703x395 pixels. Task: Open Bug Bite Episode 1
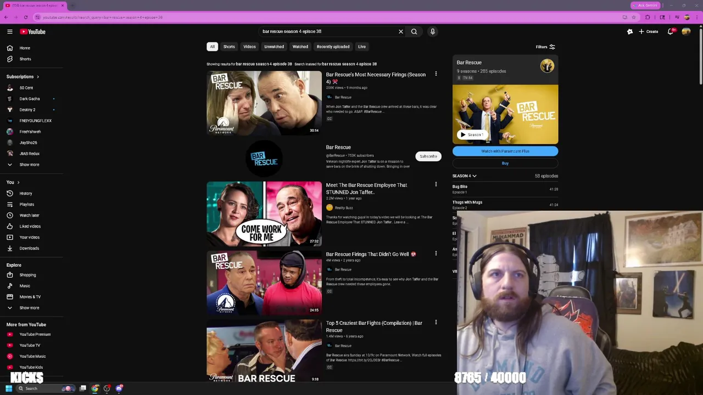point(505,189)
